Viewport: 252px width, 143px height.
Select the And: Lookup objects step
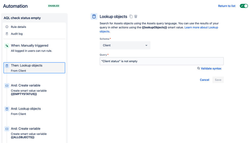coord(34,111)
